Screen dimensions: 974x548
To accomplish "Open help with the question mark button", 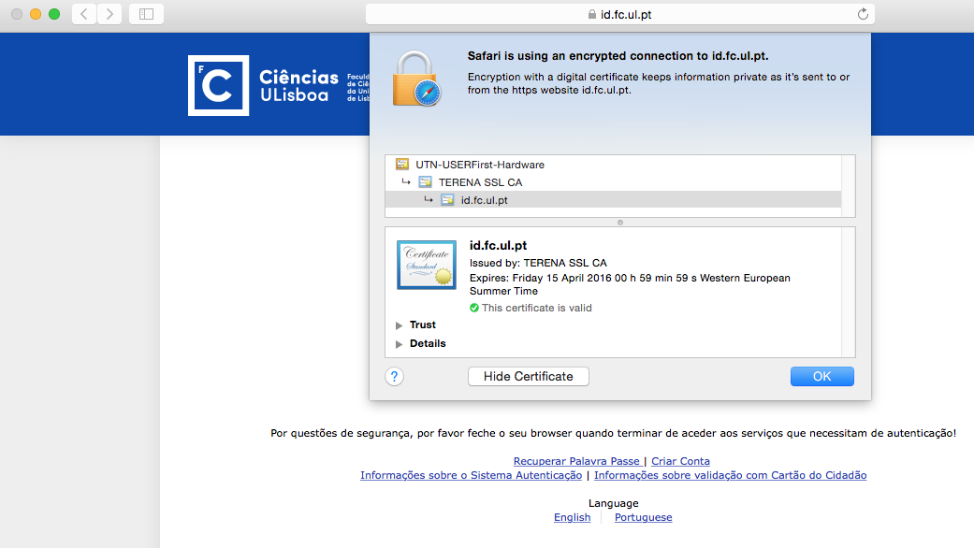I will click(395, 376).
